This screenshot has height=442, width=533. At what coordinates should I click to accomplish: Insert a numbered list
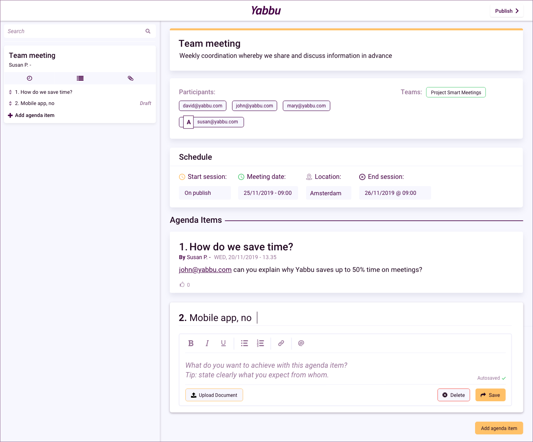pos(261,343)
